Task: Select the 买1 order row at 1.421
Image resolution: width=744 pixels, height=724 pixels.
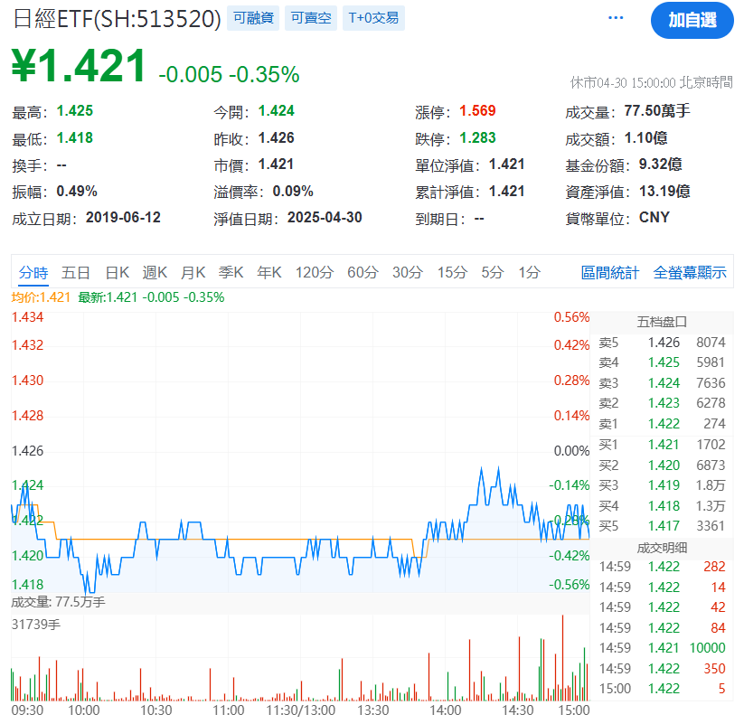Action: tap(662, 445)
